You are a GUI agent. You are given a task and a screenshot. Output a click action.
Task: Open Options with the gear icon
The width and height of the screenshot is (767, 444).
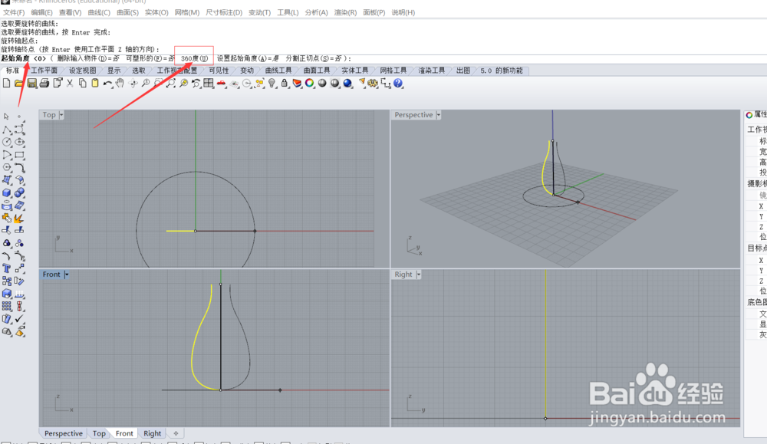coord(374,83)
